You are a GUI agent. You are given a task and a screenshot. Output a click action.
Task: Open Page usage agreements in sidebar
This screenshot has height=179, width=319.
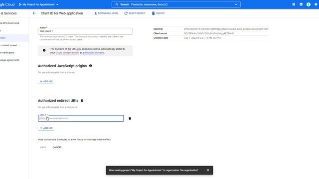(x=9, y=60)
